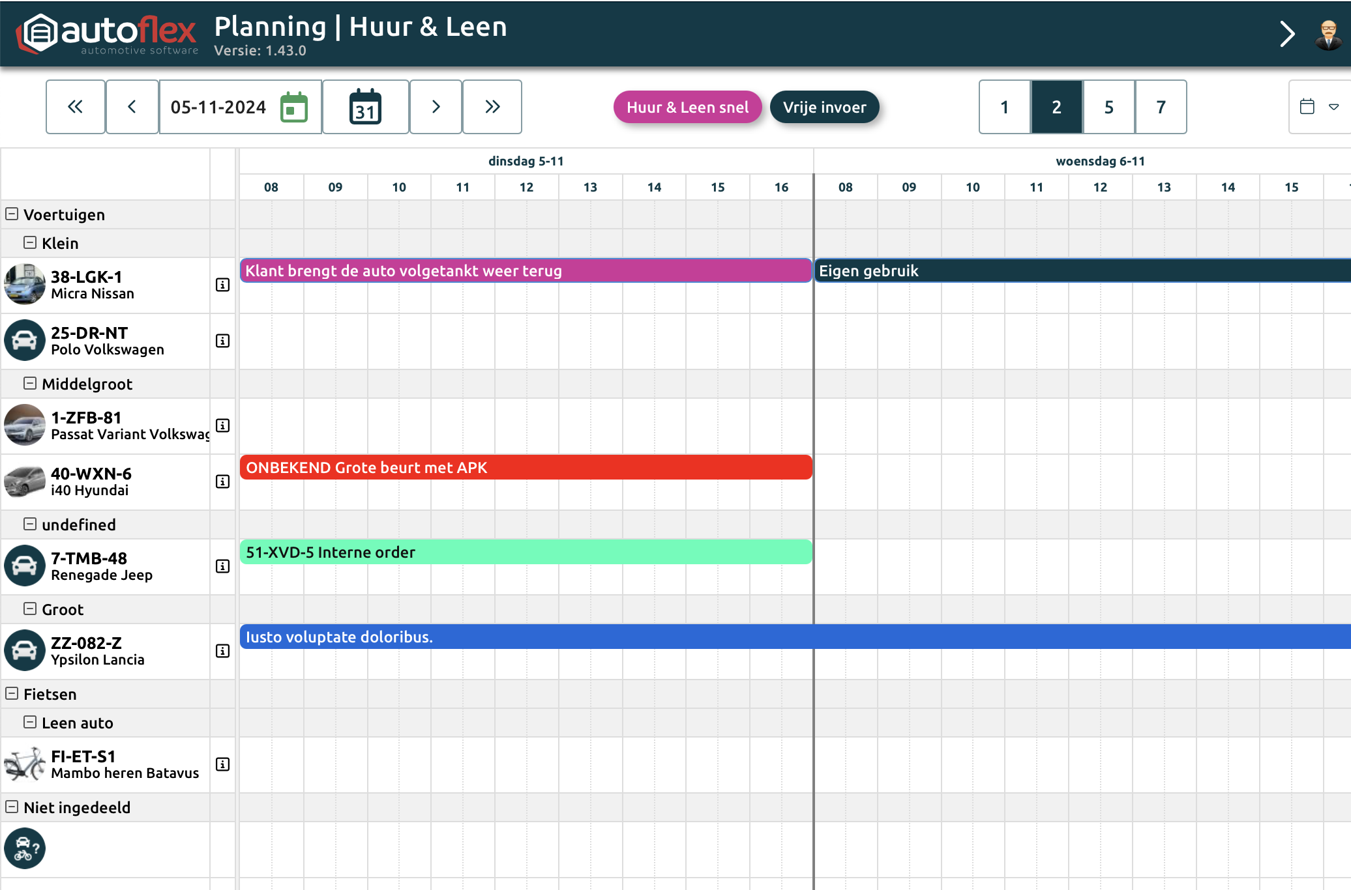Click the user avatar icon

point(1328,34)
